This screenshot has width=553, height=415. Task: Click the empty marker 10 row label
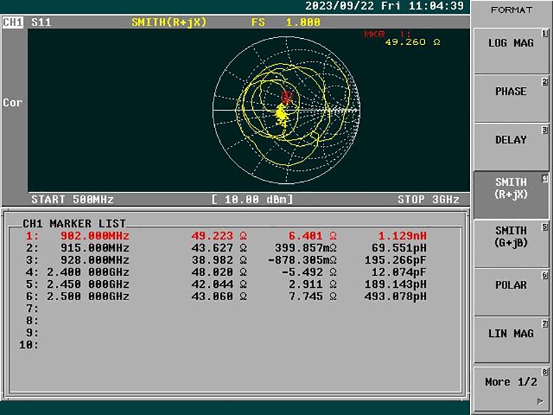coord(28,344)
